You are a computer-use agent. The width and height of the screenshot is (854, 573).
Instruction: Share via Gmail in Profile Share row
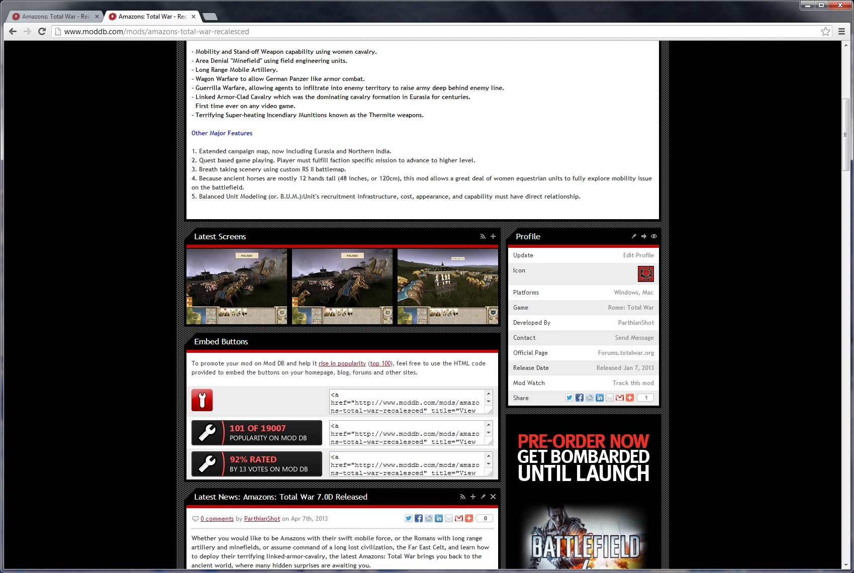click(x=620, y=398)
